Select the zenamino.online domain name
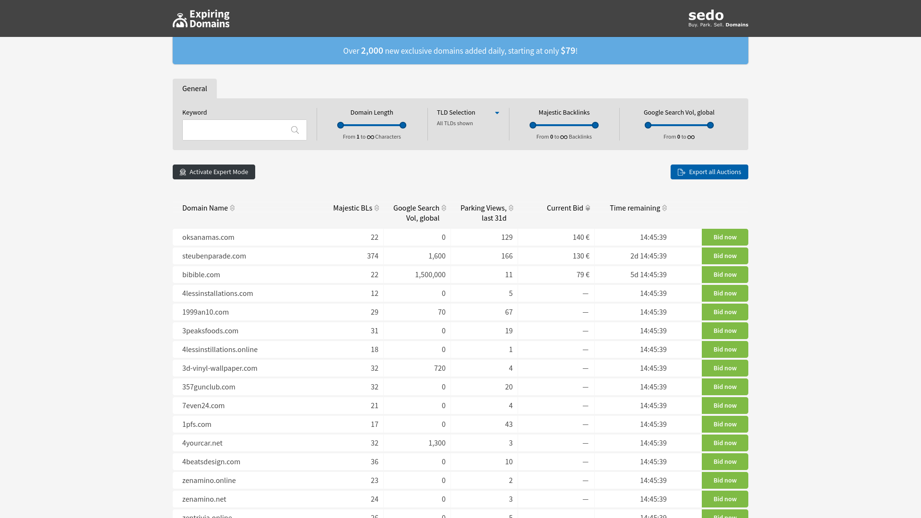921x518 pixels. [209, 480]
